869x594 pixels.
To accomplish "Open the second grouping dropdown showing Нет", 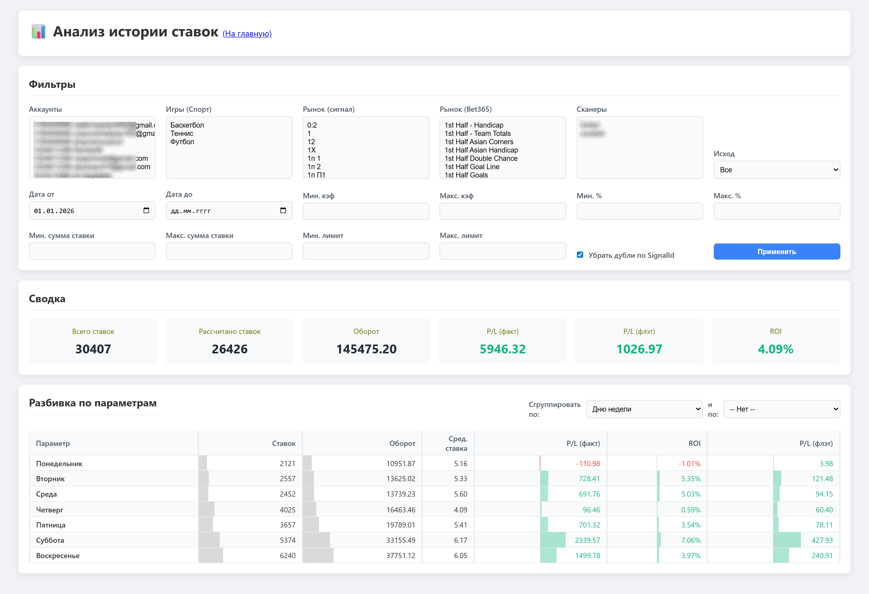I will (781, 409).
